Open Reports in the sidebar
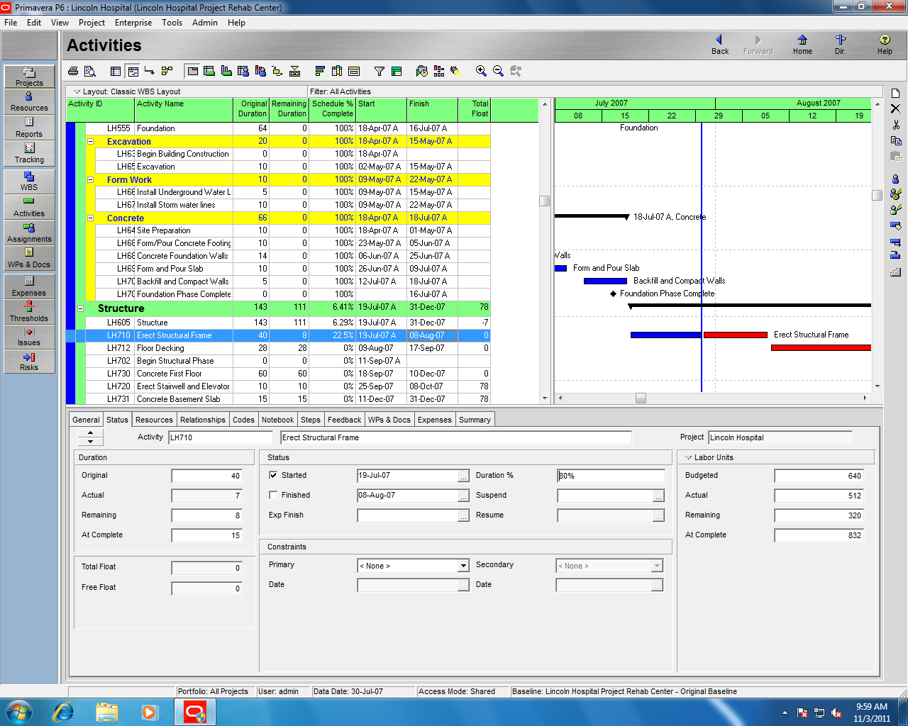This screenshot has width=908, height=726. [x=29, y=128]
